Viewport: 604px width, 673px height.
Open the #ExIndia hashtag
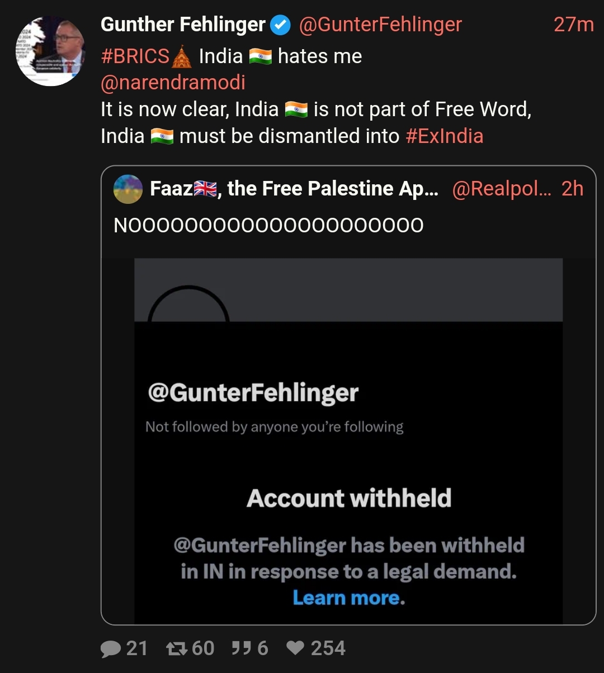444,136
